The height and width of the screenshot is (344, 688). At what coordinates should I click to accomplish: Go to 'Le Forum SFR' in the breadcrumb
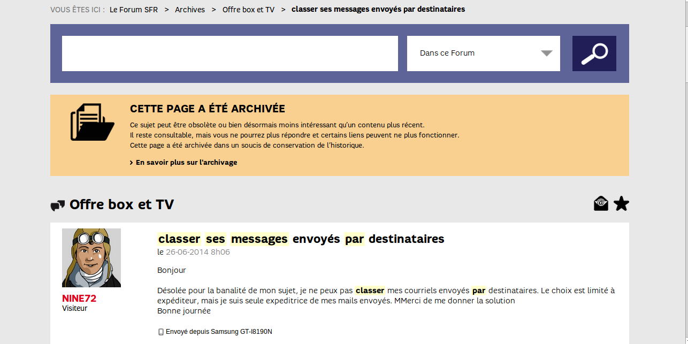(x=134, y=10)
